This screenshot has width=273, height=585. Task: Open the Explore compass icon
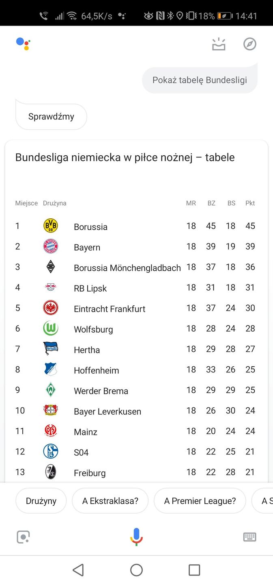coord(249,44)
